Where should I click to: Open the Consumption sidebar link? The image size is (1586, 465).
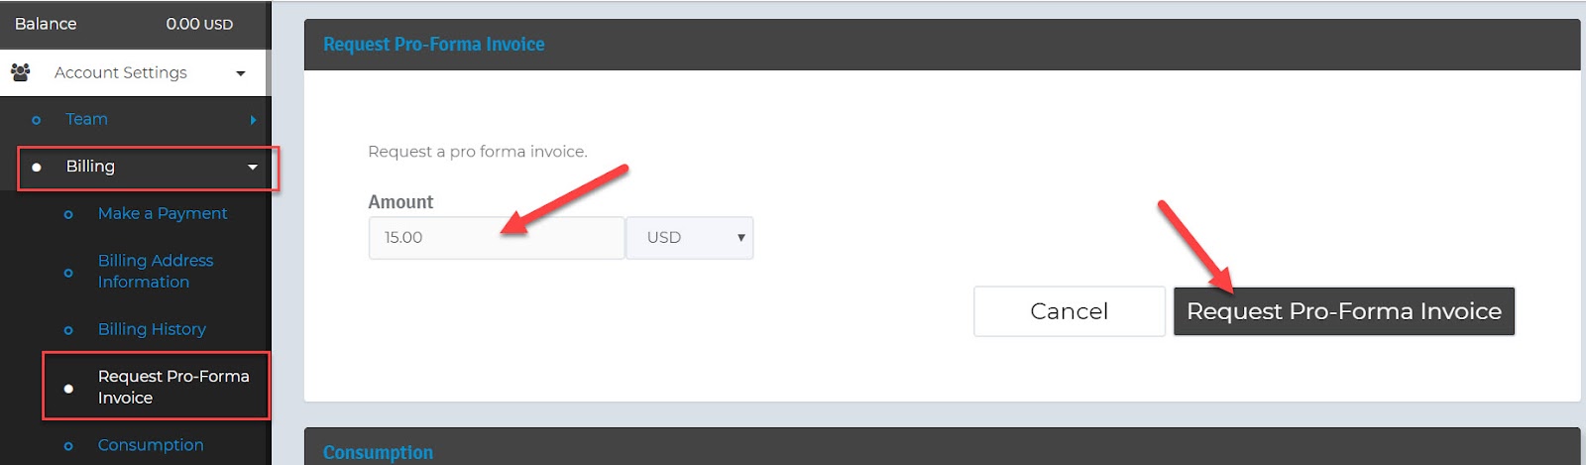151,445
